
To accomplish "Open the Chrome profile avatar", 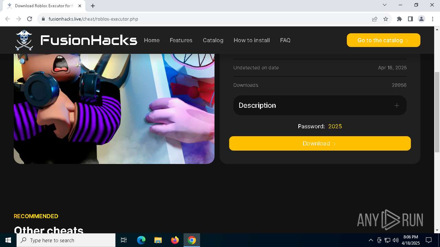I will tap(421, 19).
